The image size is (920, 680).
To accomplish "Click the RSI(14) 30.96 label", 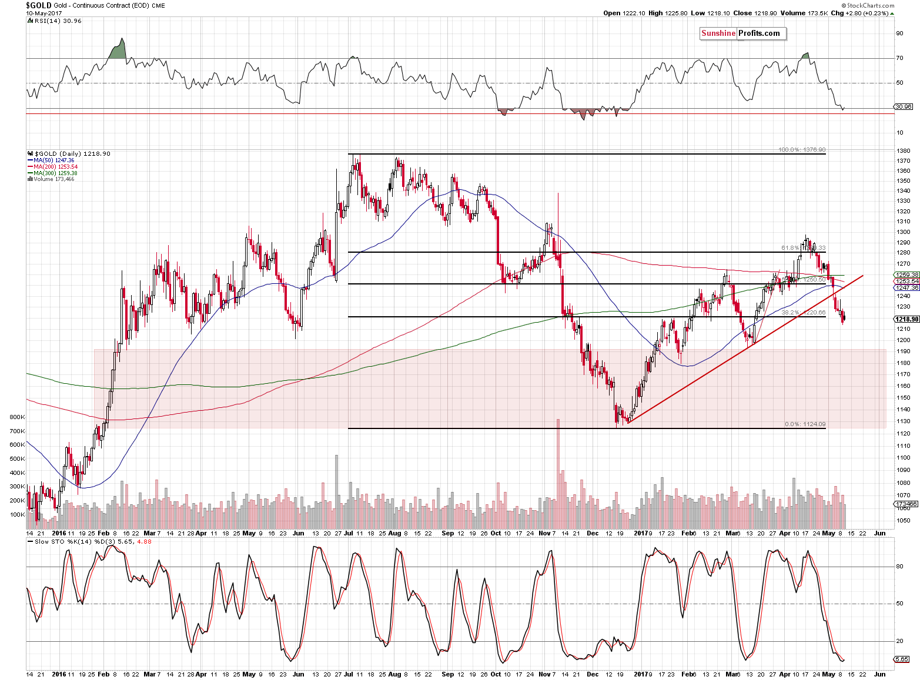I will click(x=58, y=21).
